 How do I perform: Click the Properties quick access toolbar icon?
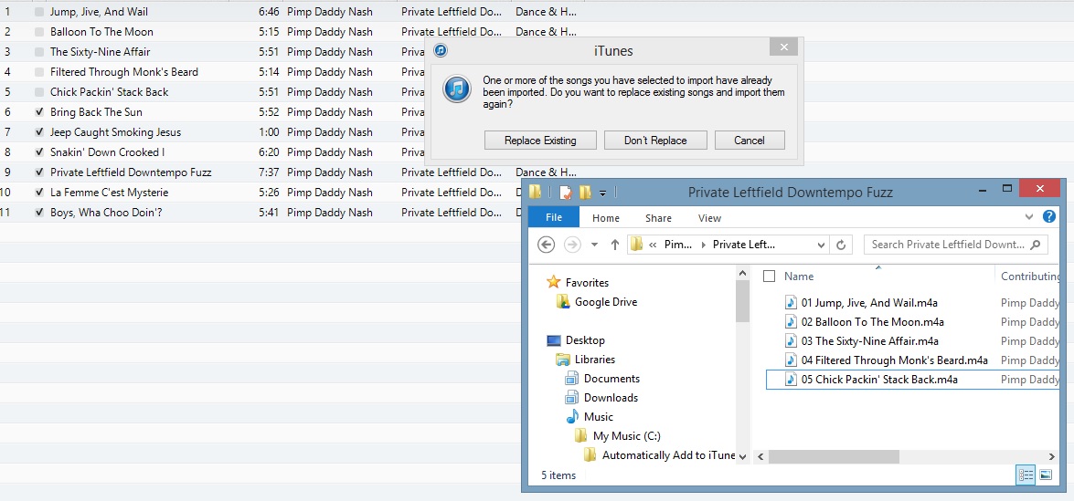[566, 193]
